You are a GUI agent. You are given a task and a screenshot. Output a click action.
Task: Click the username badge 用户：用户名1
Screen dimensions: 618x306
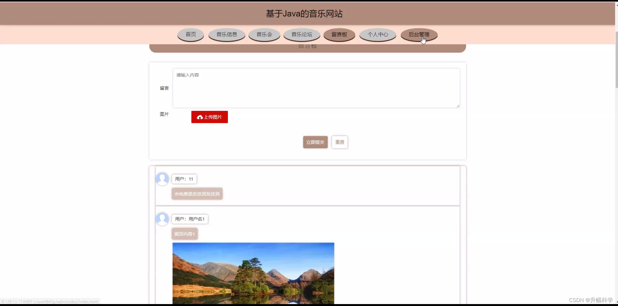pos(190,219)
